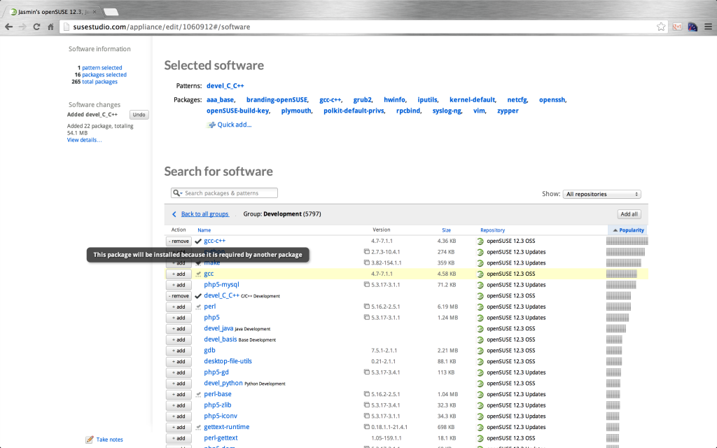
Task: Bookmark the page with the star icon
Action: (x=660, y=27)
